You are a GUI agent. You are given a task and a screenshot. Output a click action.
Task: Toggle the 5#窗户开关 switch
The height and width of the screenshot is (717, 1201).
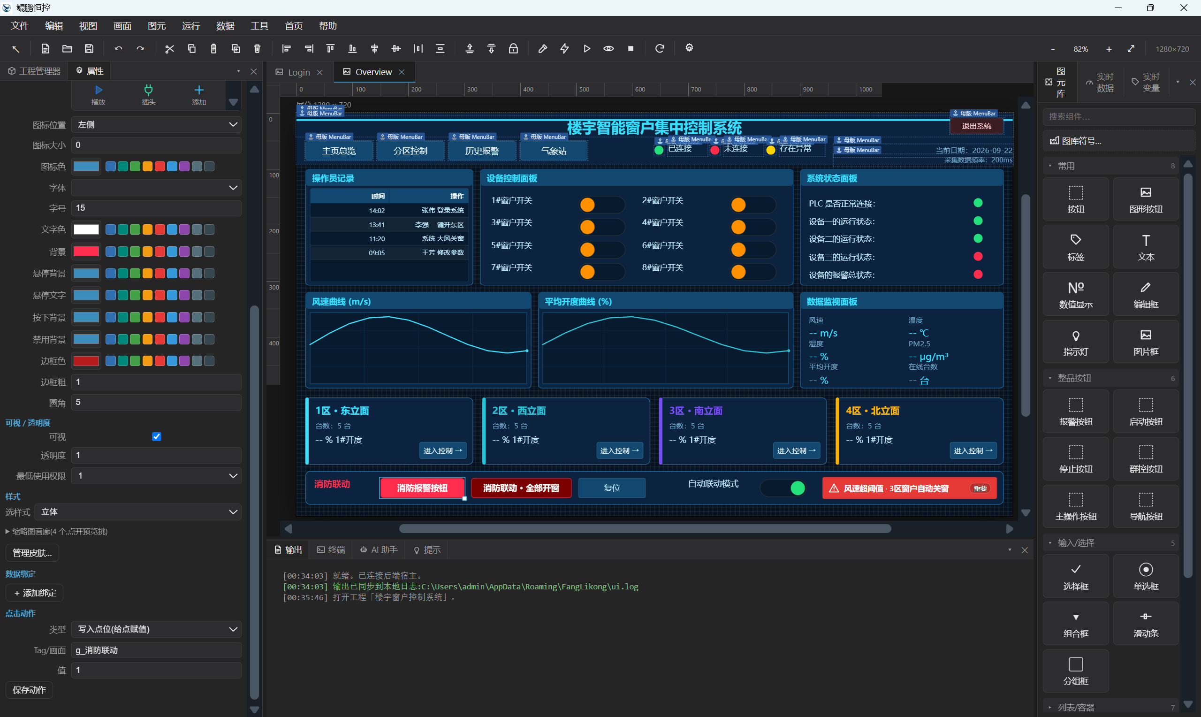[x=602, y=250]
